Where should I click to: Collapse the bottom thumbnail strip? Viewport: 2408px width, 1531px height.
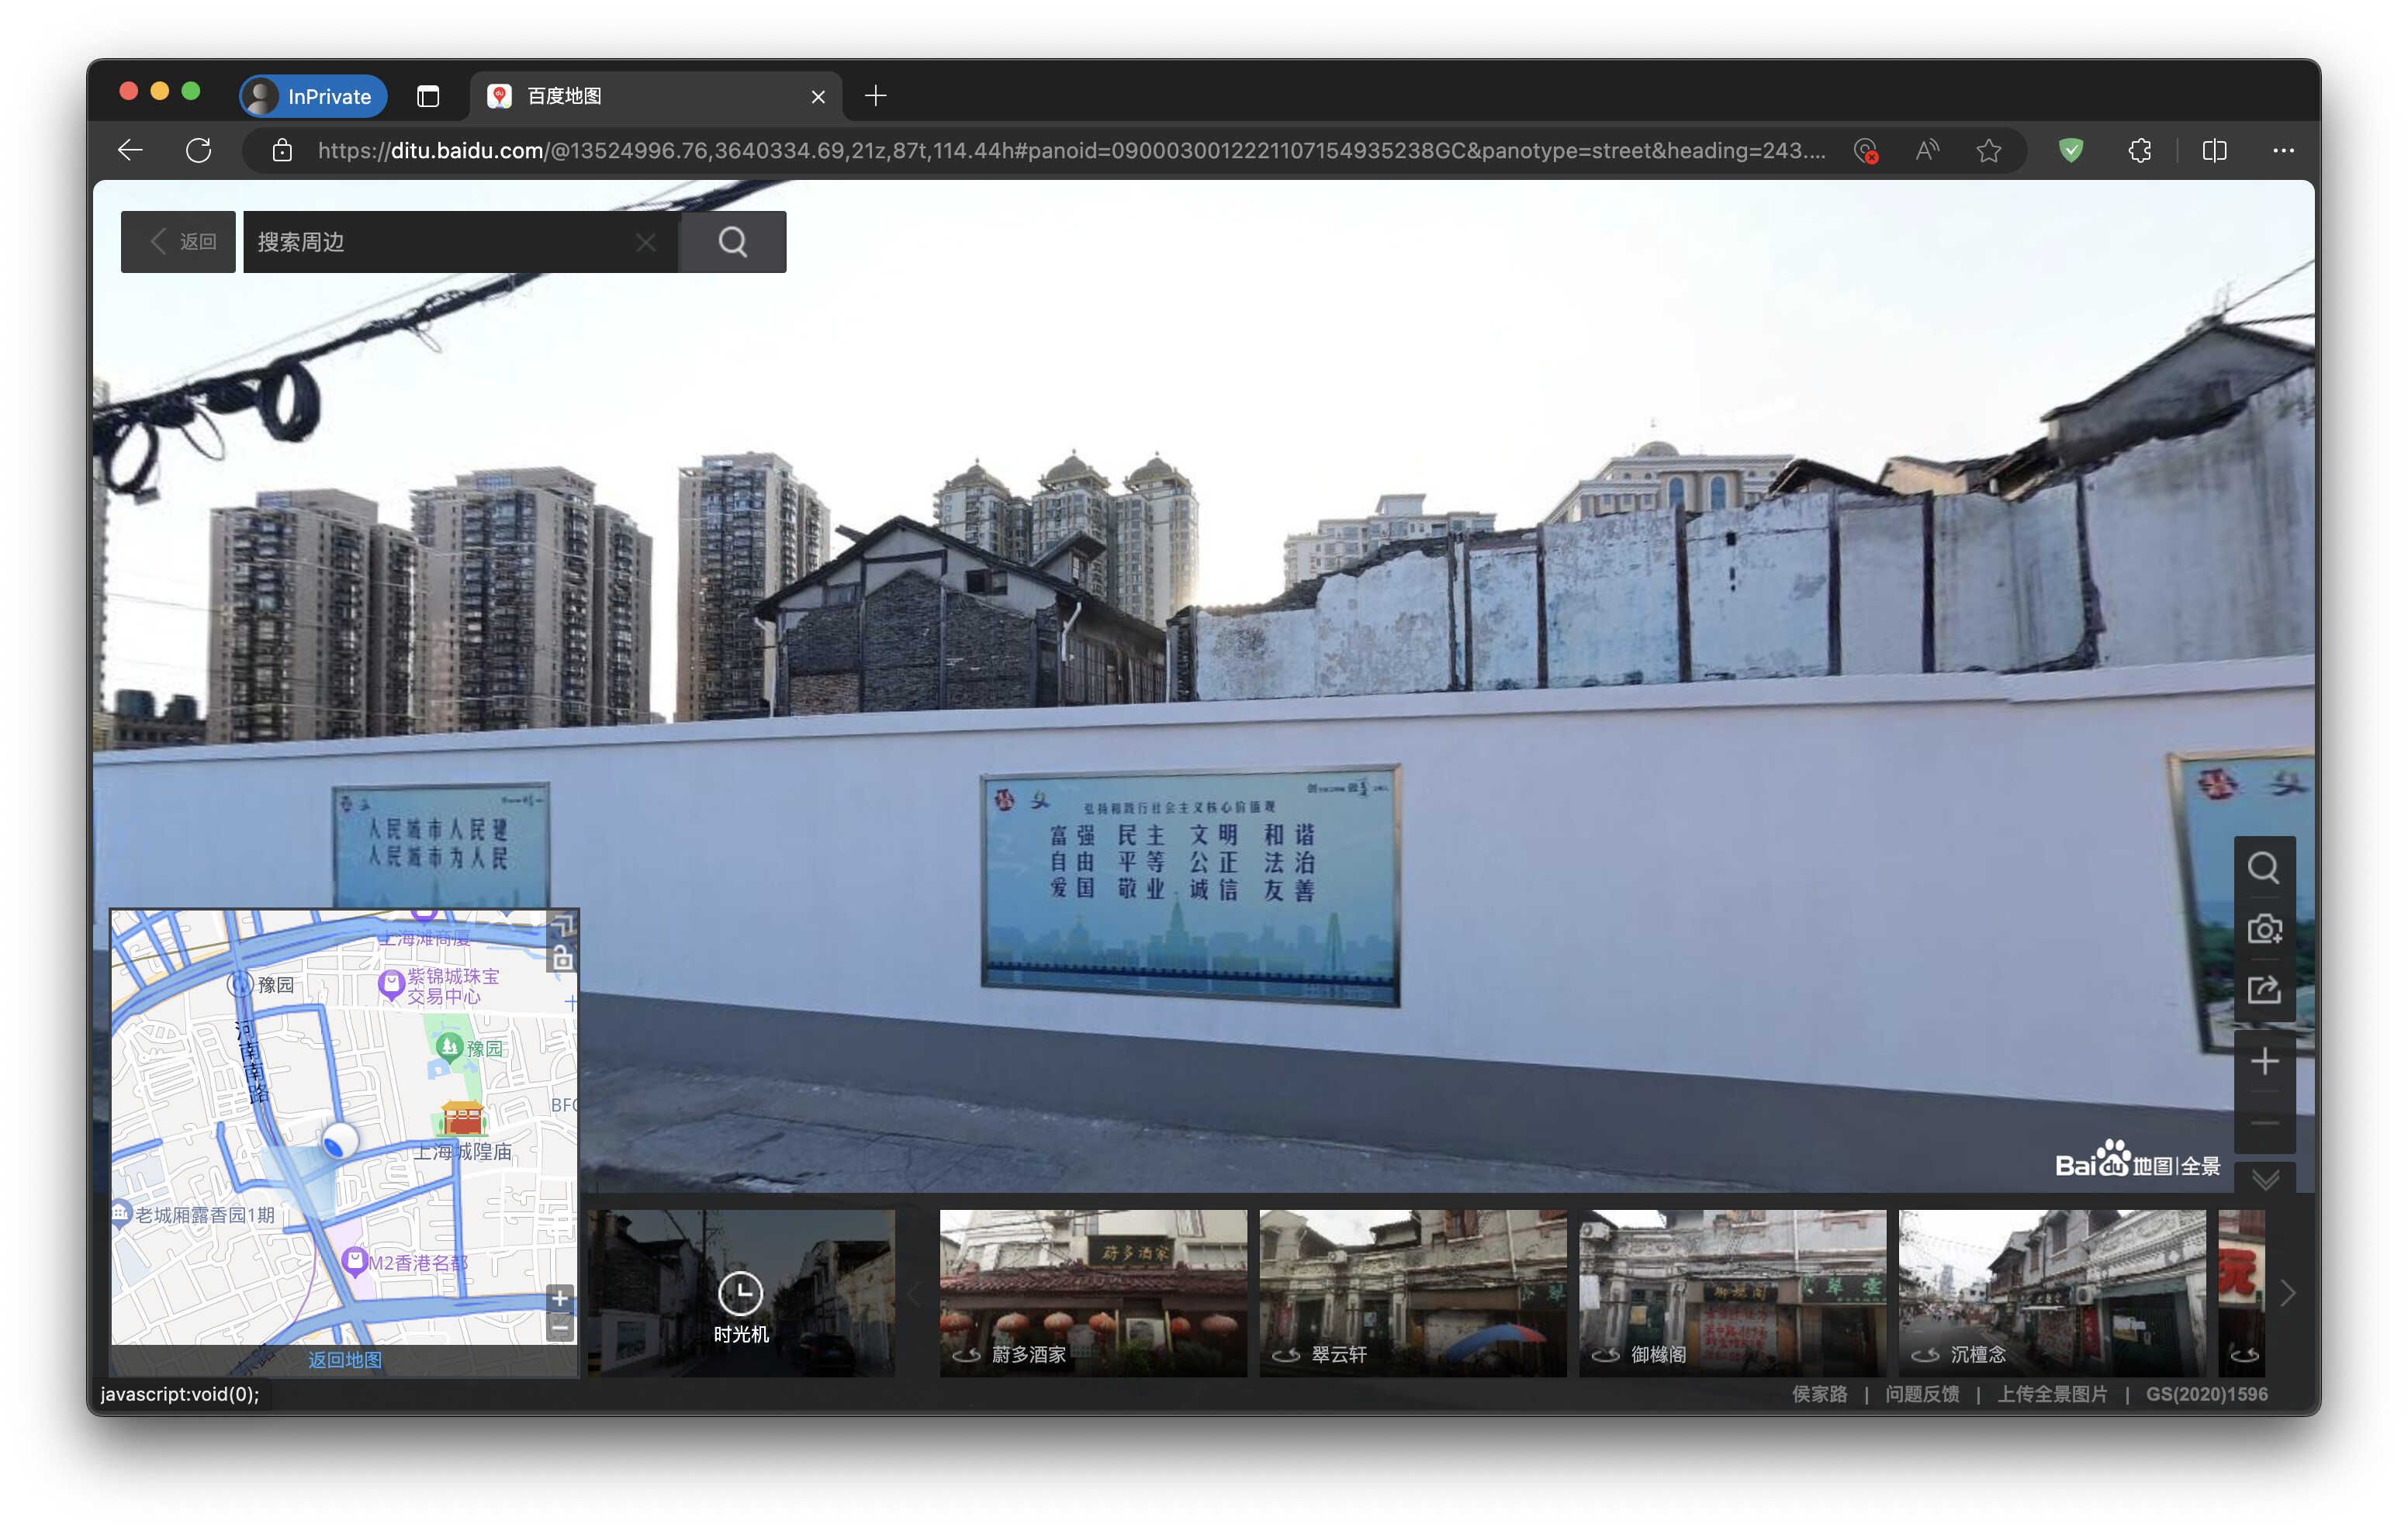coord(2265,1180)
